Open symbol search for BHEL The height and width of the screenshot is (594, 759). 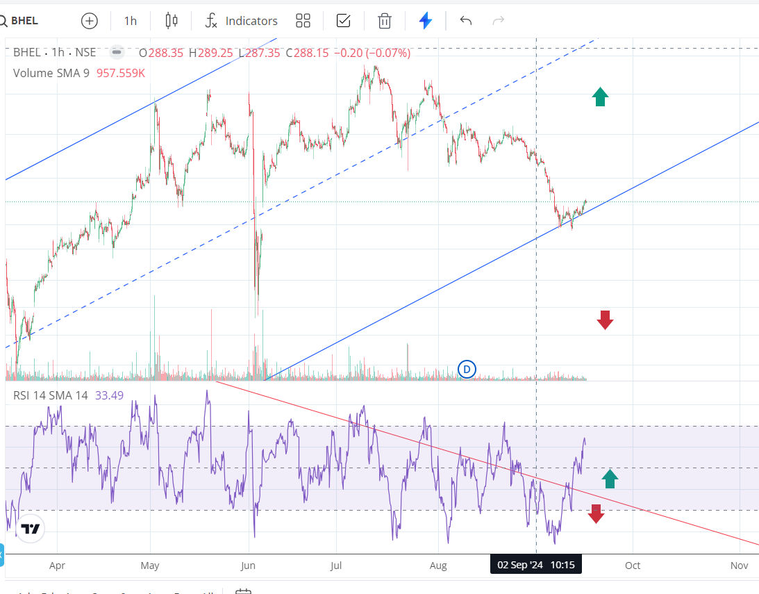click(x=19, y=21)
